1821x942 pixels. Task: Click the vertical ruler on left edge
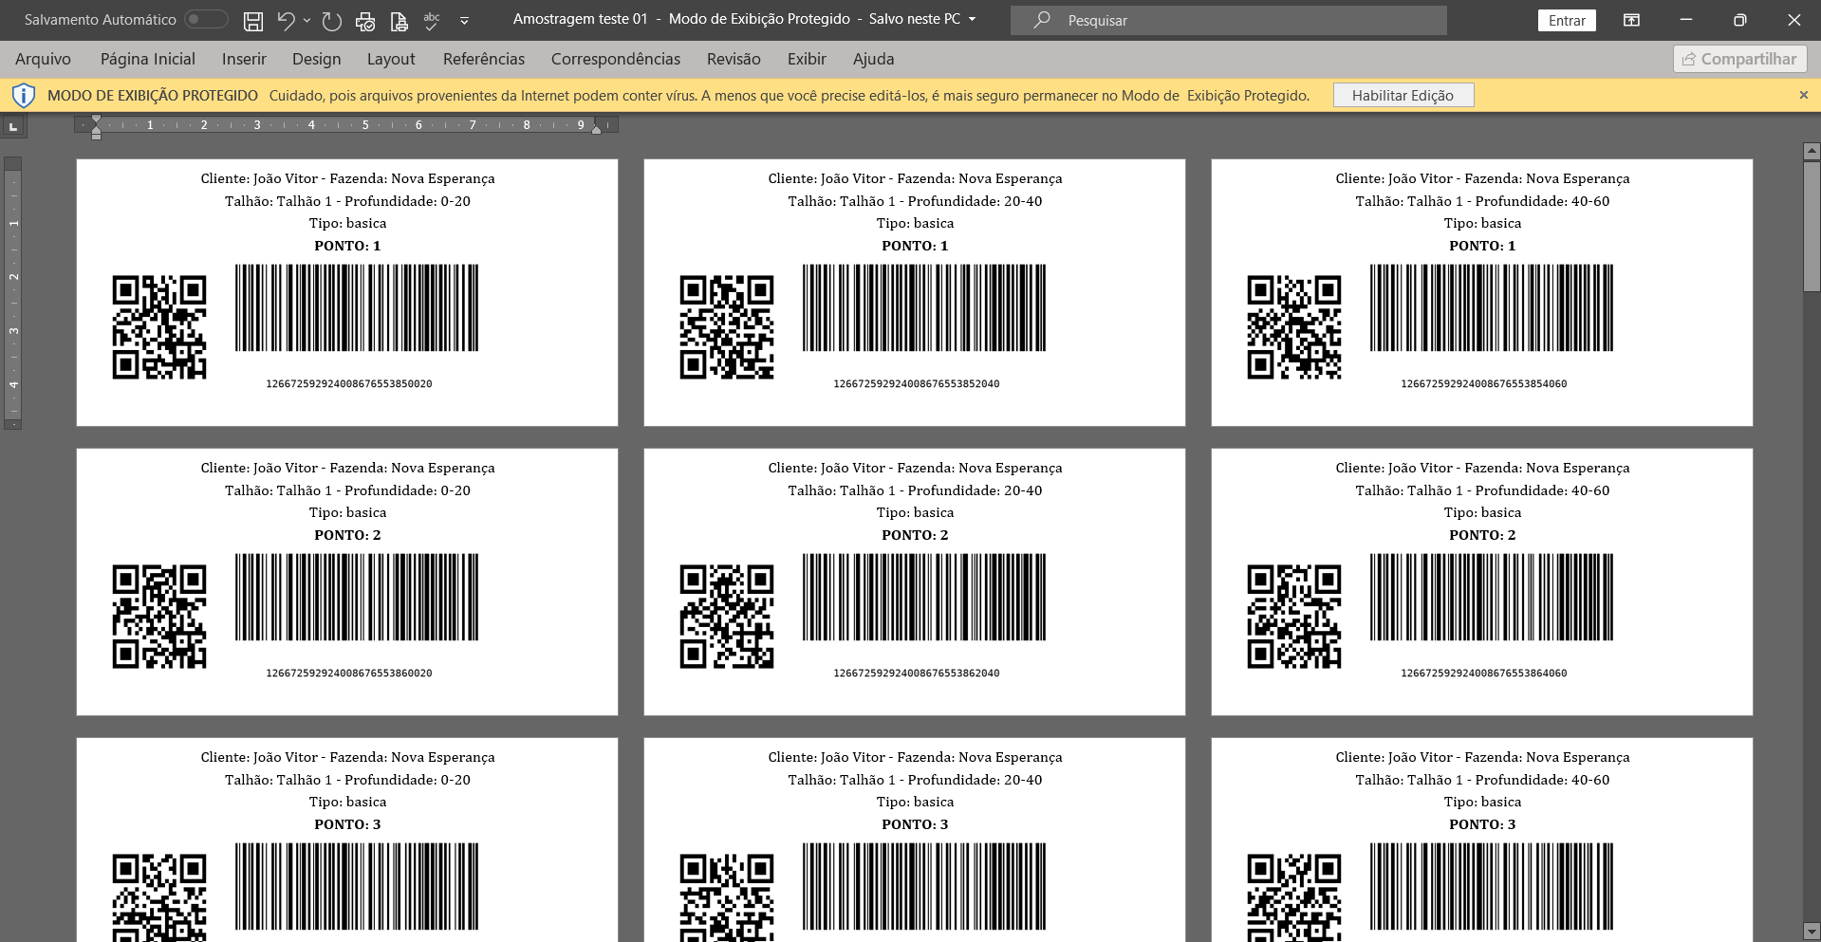click(13, 293)
